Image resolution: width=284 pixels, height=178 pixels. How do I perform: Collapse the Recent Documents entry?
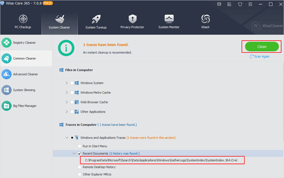pyautogui.click(x=74, y=154)
